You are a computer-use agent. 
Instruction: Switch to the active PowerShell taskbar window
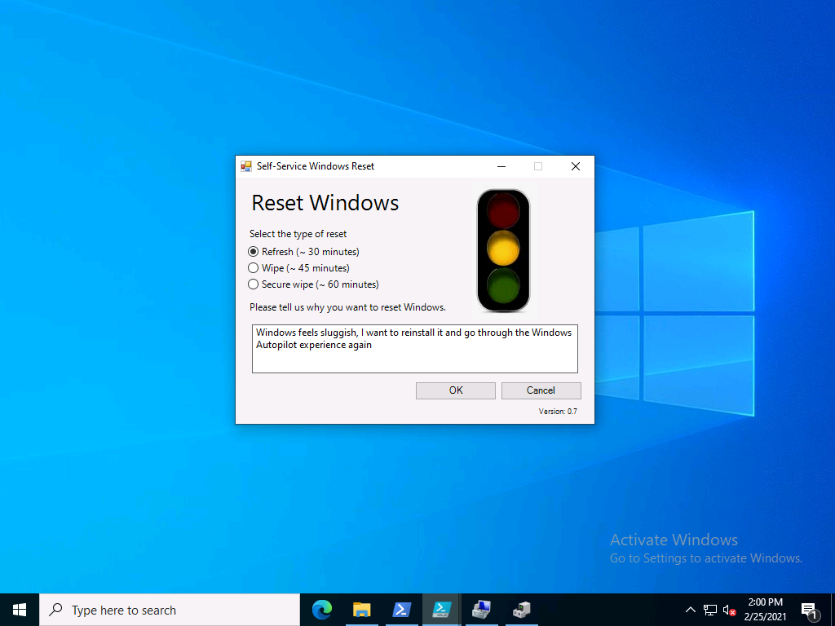coord(441,610)
